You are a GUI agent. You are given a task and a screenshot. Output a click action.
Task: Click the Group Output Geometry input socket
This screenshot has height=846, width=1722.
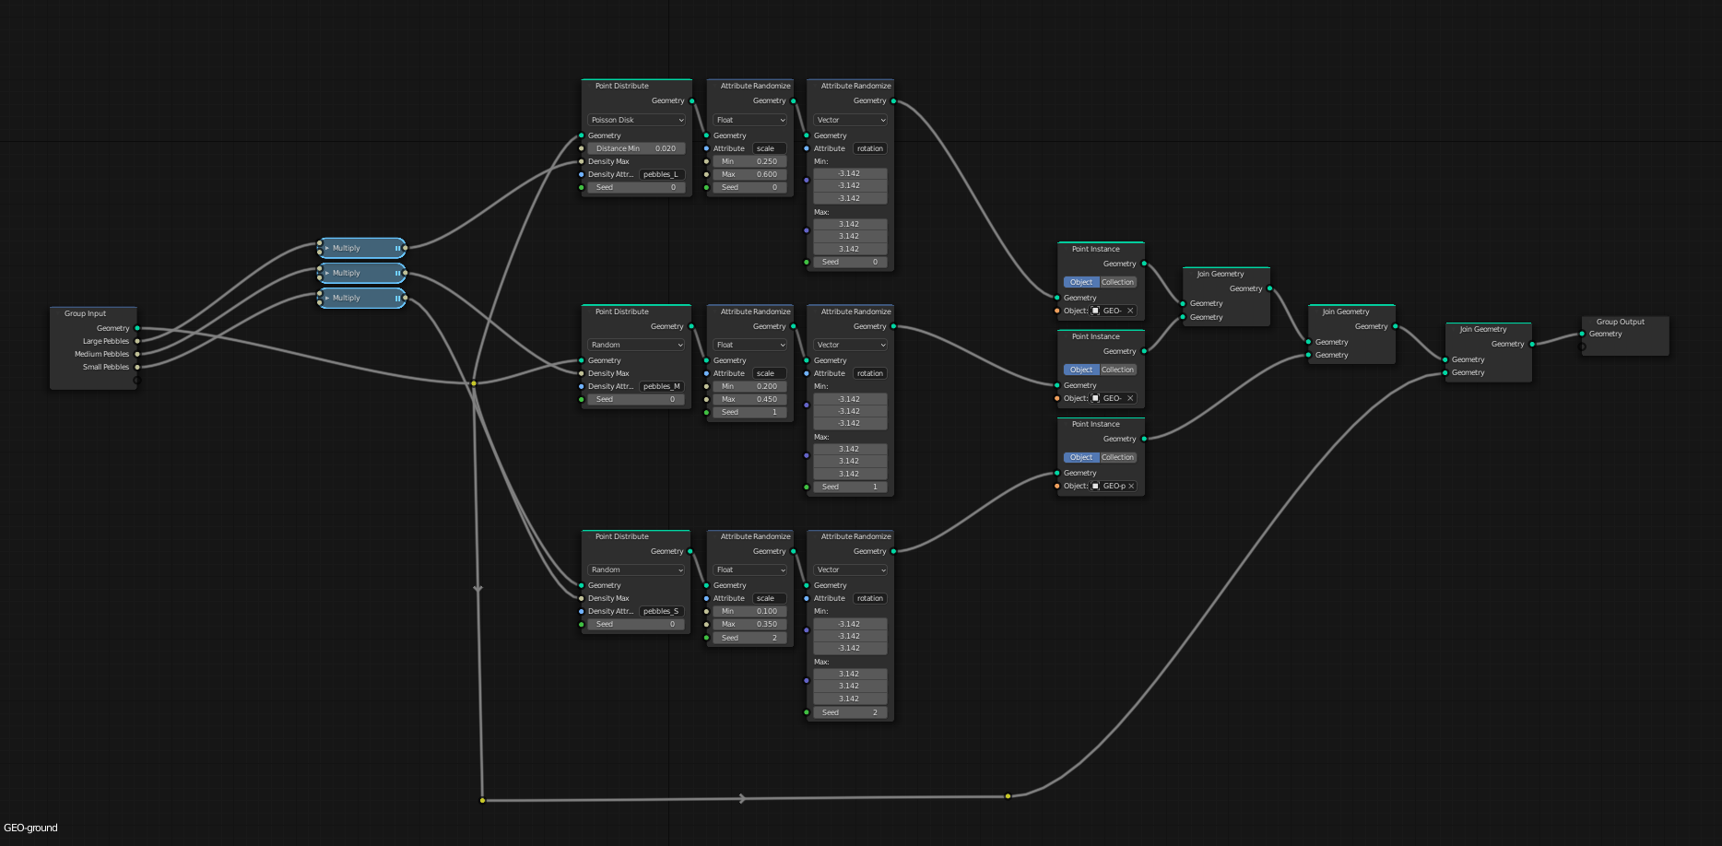[x=1582, y=334]
